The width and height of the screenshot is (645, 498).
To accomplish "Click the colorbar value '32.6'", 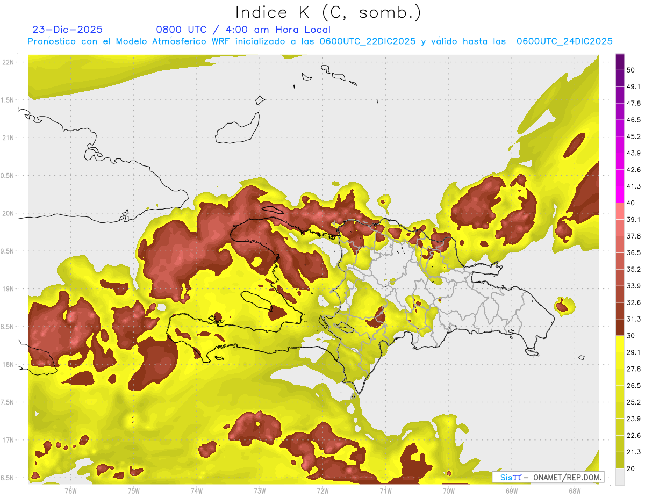I will (634, 302).
